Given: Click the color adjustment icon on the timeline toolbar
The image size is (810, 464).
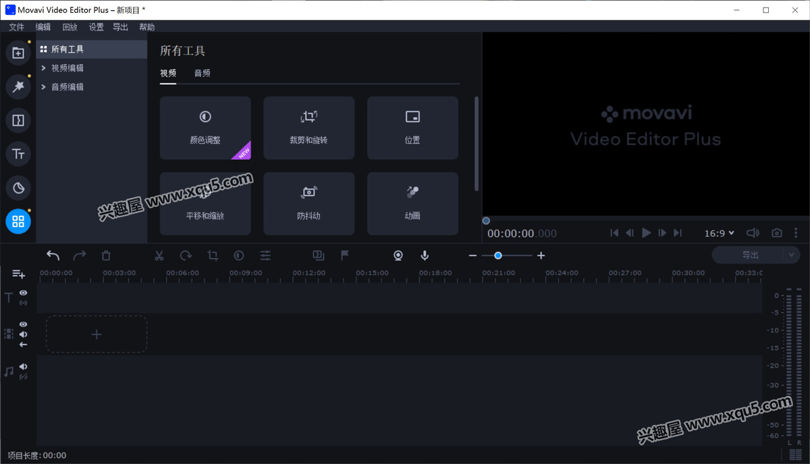Looking at the screenshot, I should click(x=239, y=255).
